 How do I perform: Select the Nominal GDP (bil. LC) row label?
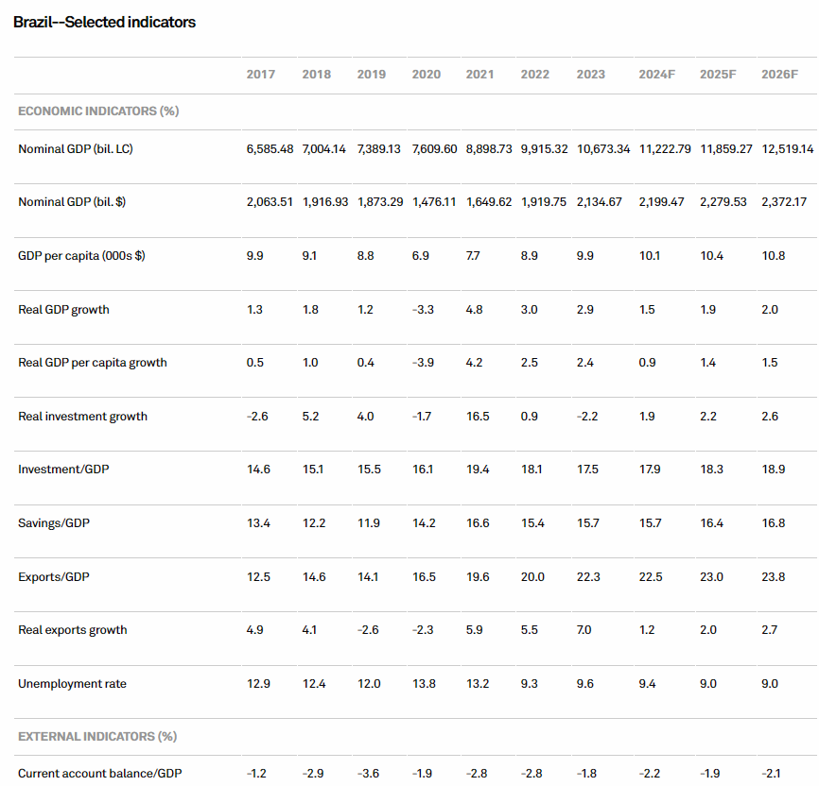tap(76, 149)
